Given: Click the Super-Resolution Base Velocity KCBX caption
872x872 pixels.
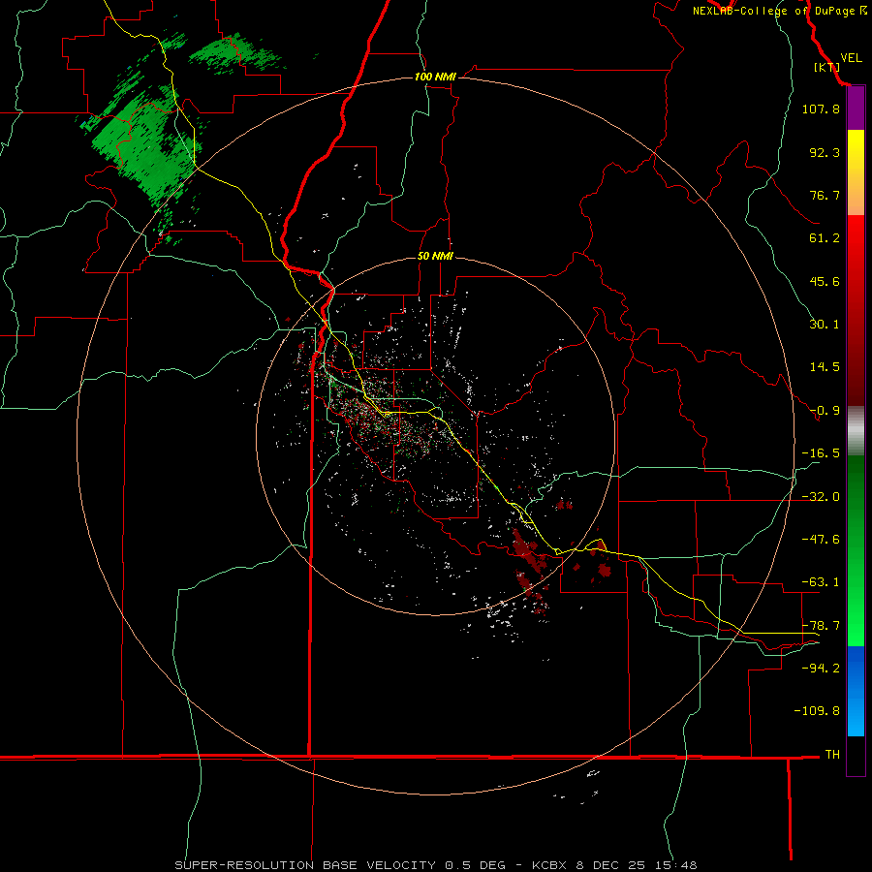Looking at the screenshot, I should [x=435, y=865].
